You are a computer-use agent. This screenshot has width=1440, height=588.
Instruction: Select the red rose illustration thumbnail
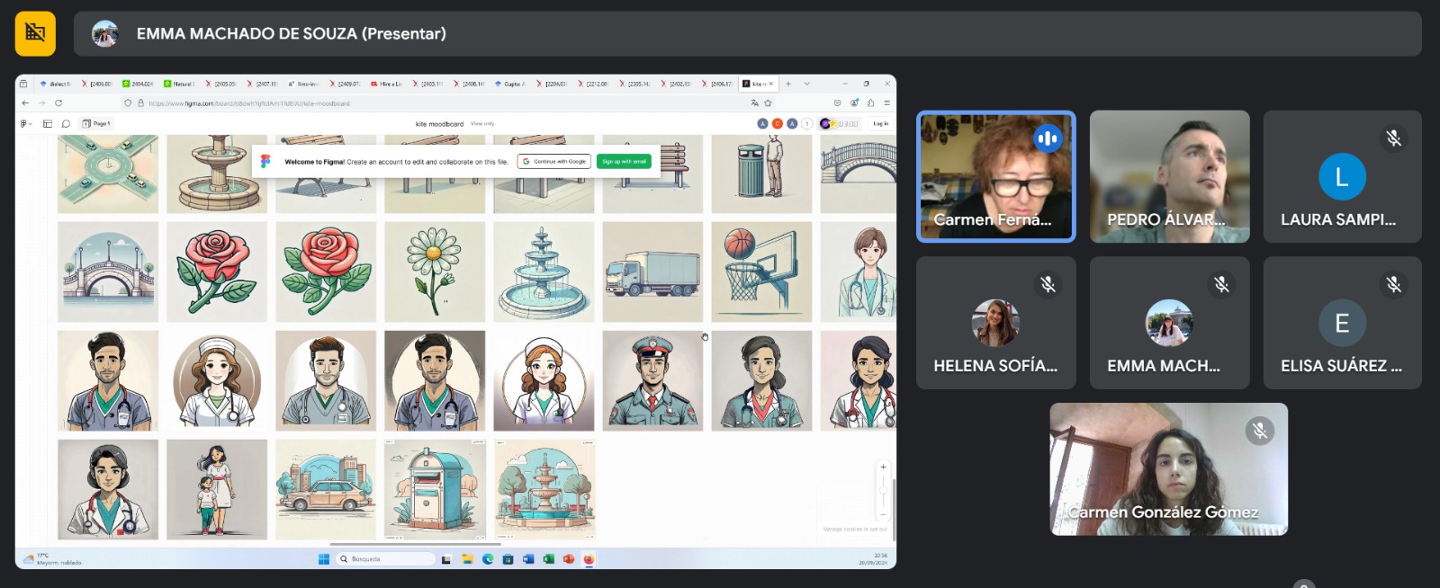coord(217,272)
